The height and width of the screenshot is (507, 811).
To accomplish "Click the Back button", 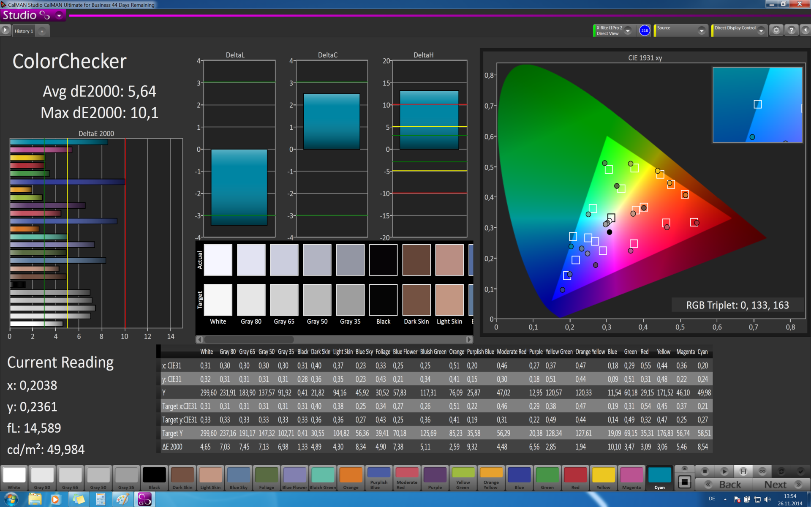I will point(724,485).
